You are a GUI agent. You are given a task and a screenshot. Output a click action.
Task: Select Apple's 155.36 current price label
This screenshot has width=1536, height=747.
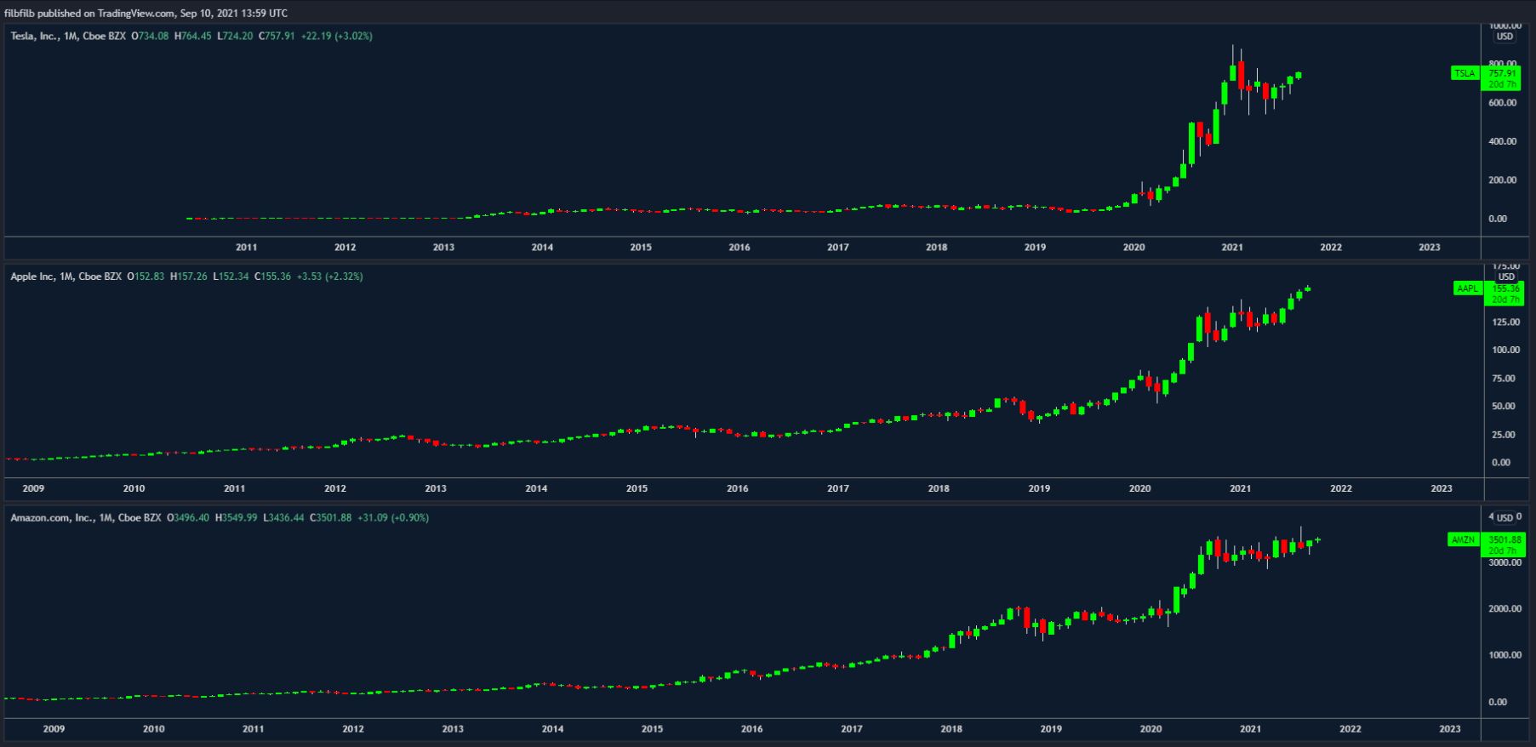pyautogui.click(x=1505, y=288)
